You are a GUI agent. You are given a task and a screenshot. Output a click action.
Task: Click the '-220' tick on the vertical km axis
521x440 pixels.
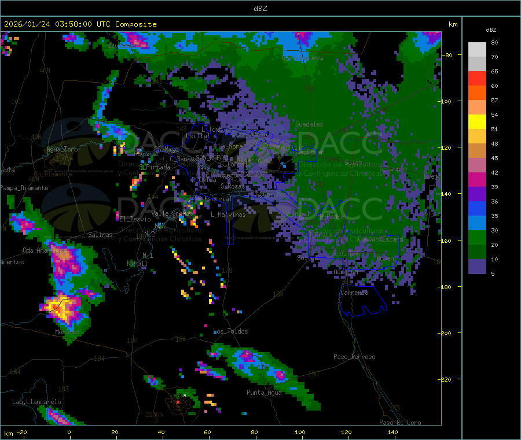[x=444, y=379]
